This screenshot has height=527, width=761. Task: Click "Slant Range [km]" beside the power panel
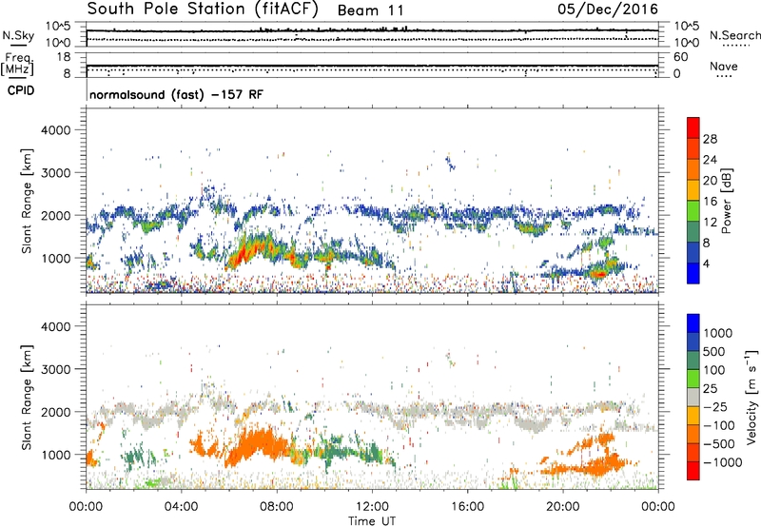coord(27,201)
